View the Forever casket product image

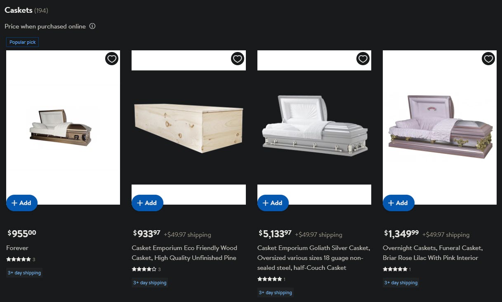point(63,127)
